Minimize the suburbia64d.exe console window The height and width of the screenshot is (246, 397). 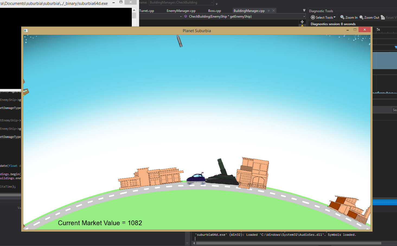[x=114, y=2]
